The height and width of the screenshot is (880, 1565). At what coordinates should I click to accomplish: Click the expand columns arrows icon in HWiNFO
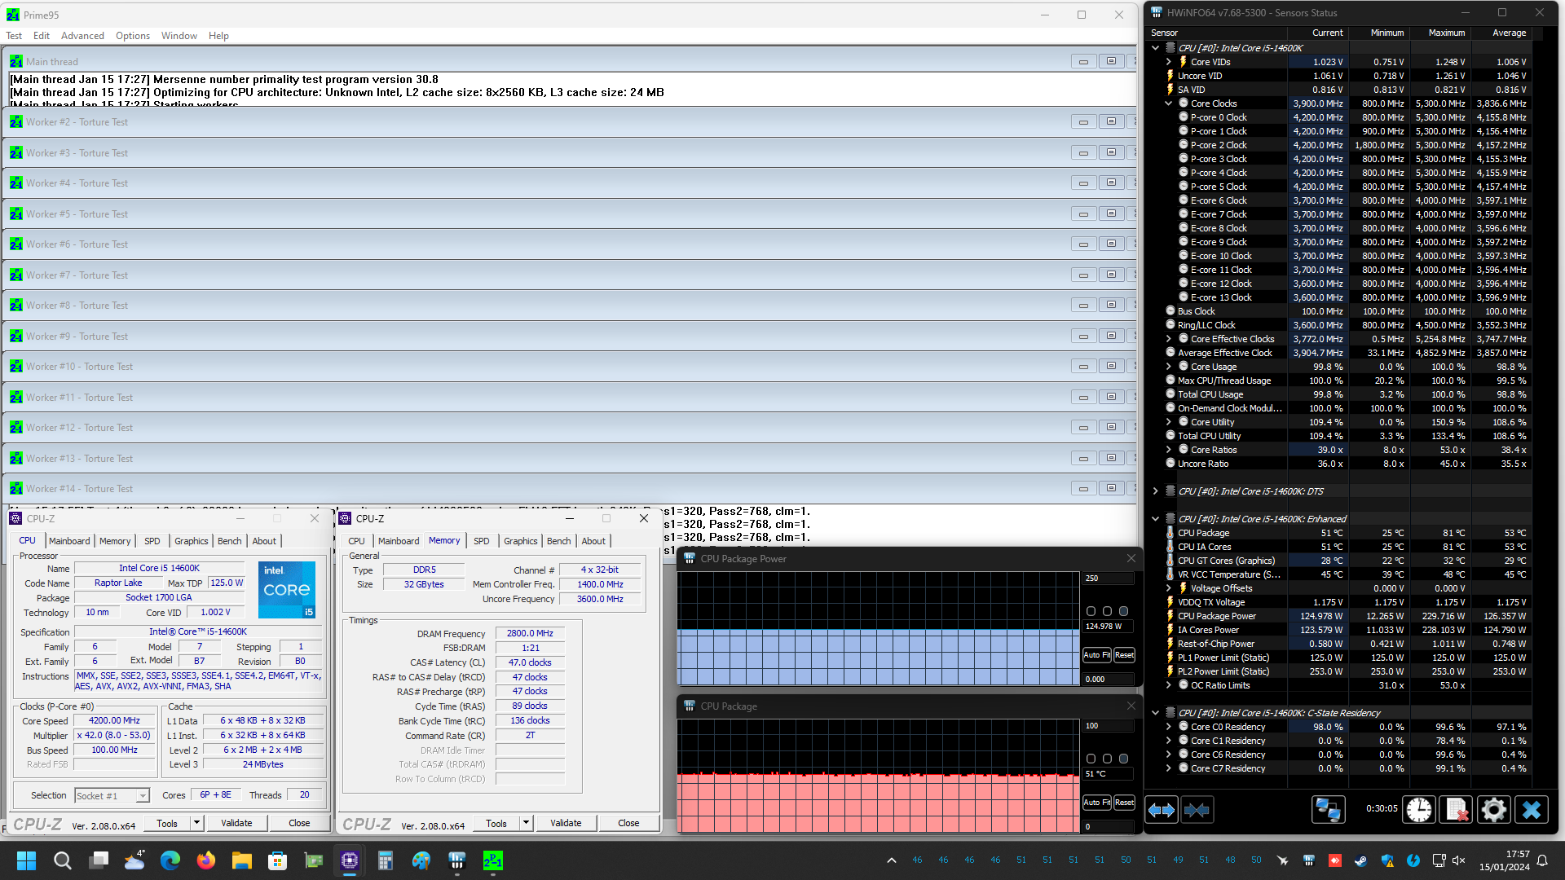tap(1162, 810)
